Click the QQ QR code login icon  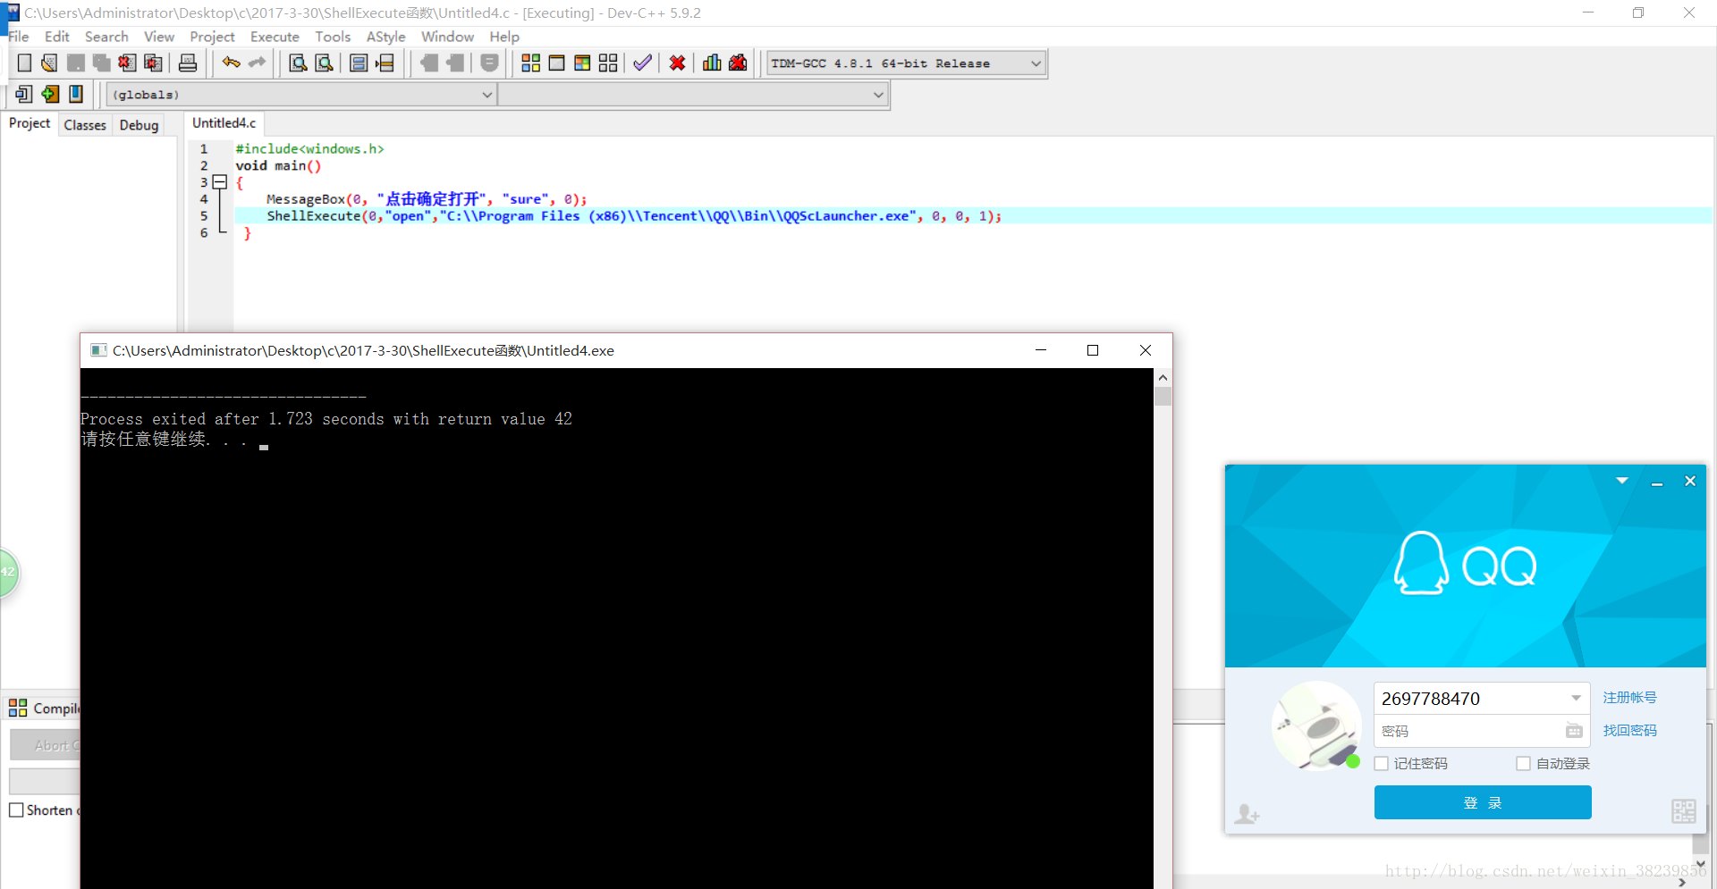click(1684, 811)
